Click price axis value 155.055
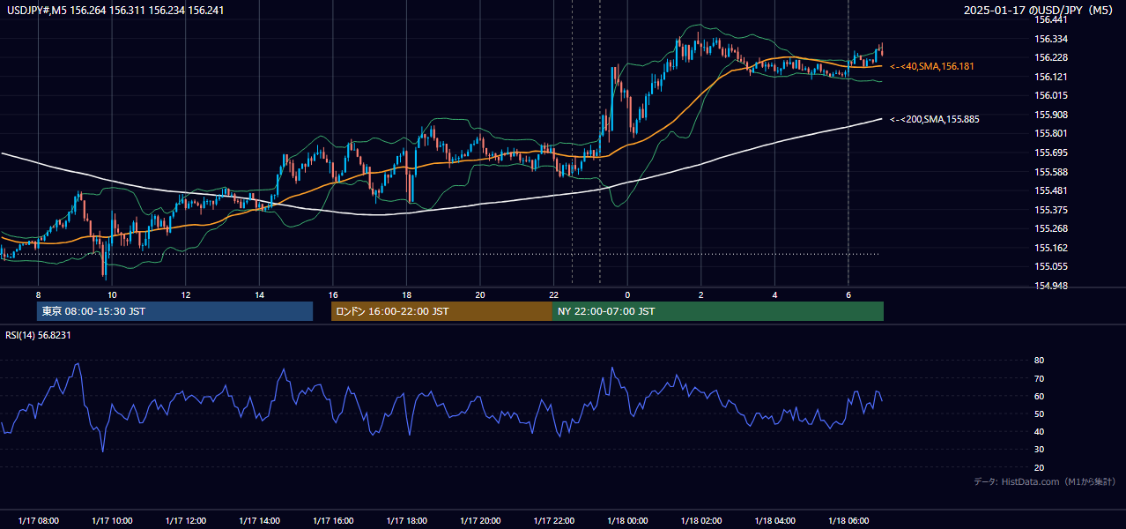Screen dimensions: 1126x529 point(1051,267)
